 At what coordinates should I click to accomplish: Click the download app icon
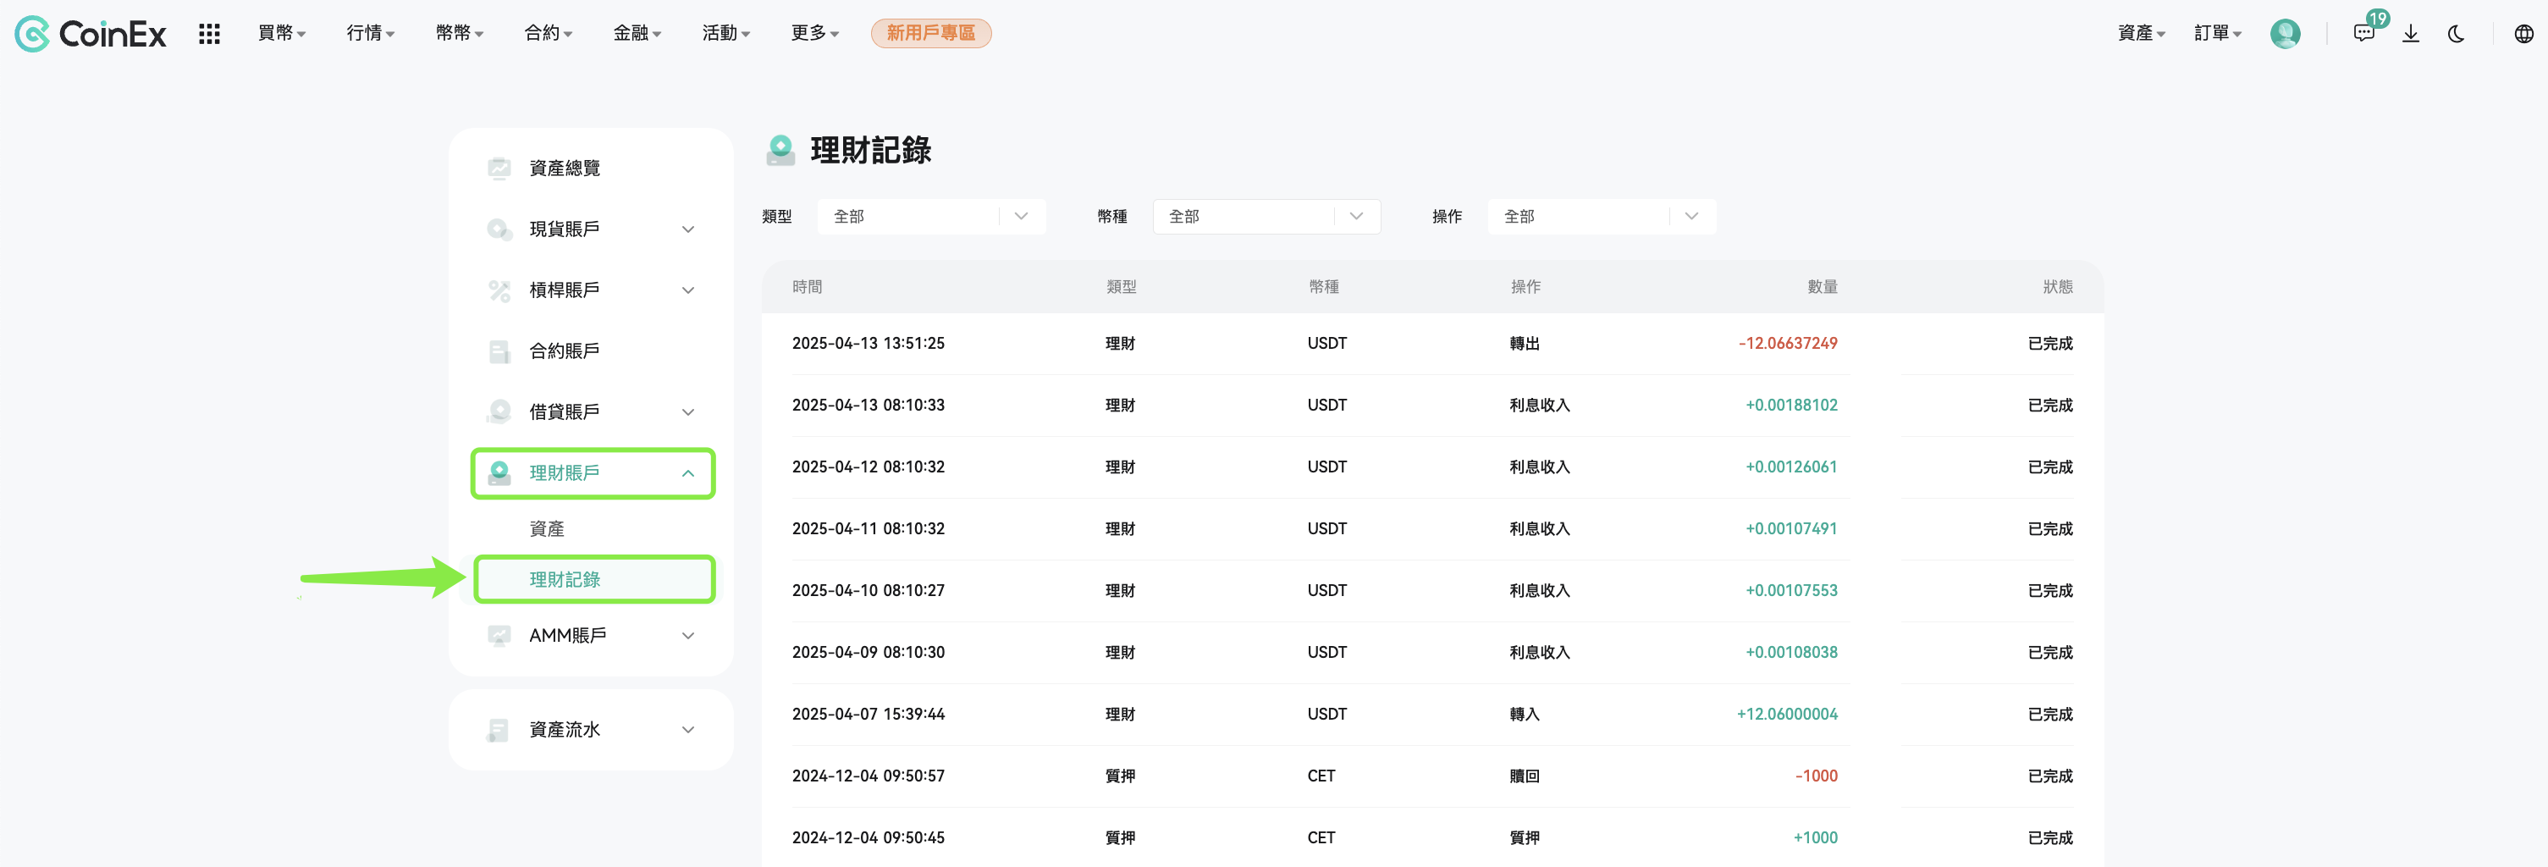2411,34
